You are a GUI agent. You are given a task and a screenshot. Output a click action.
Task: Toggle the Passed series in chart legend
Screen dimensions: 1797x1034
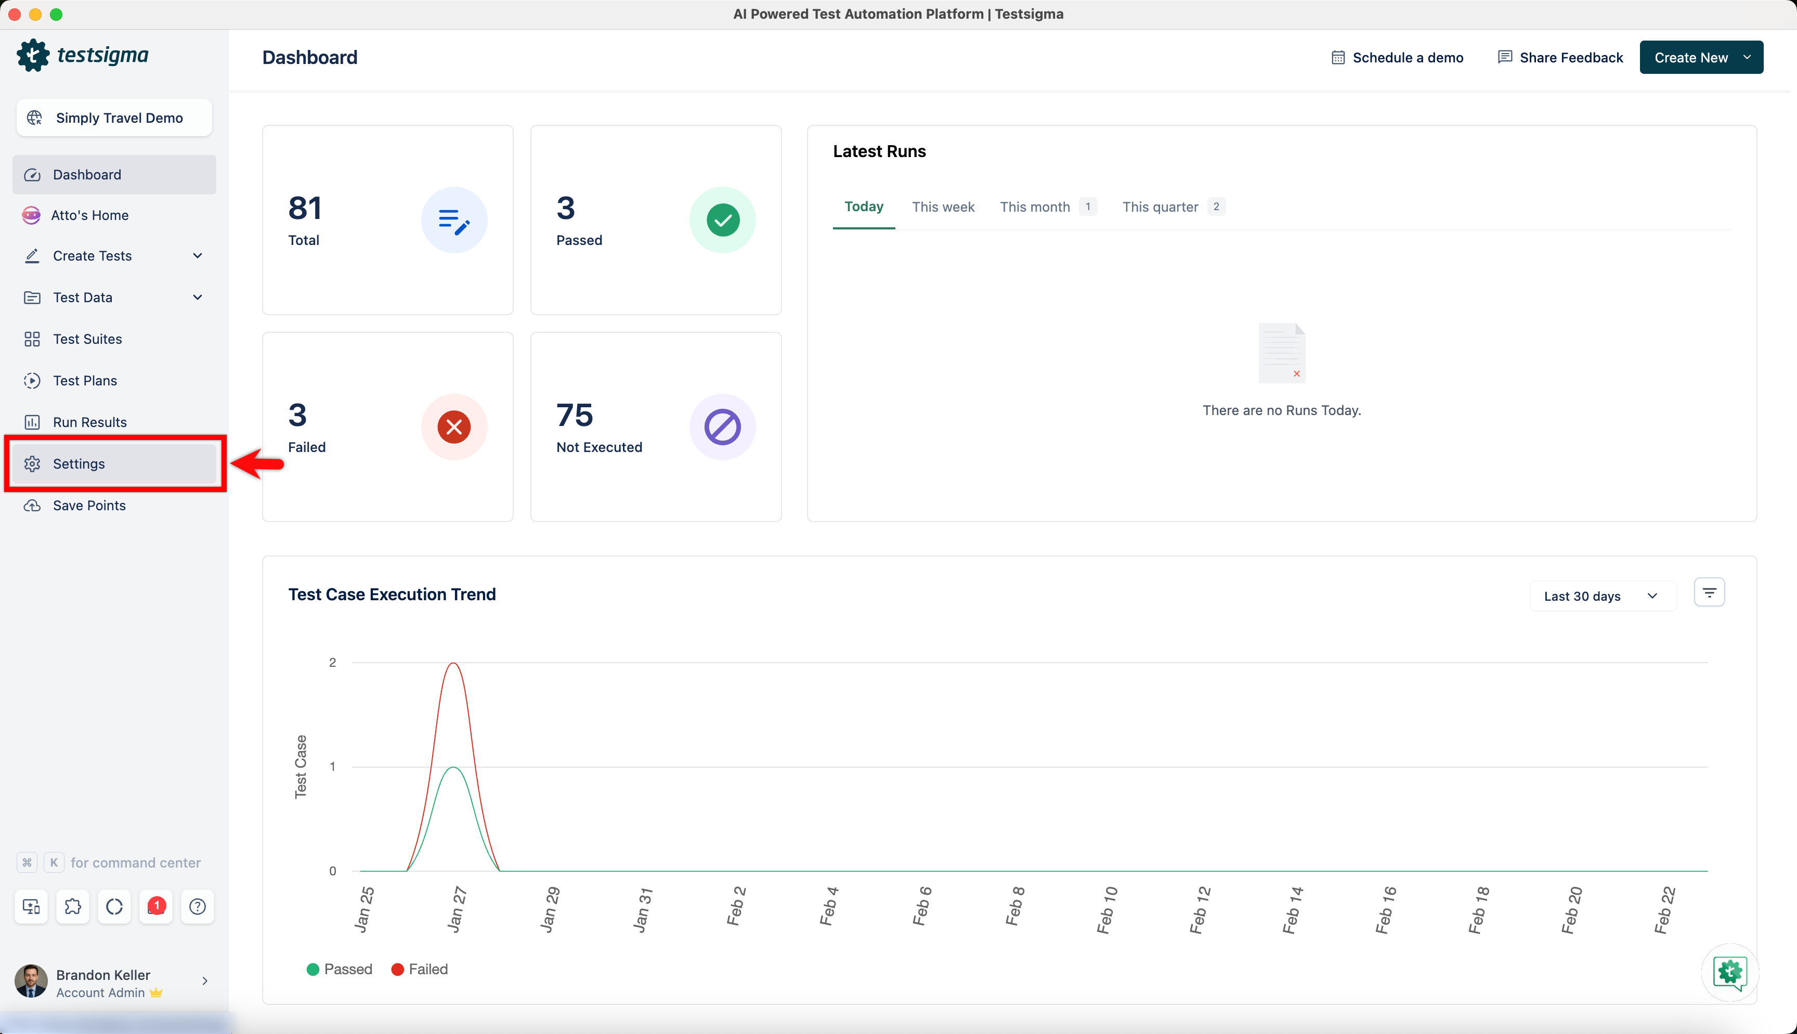(339, 968)
